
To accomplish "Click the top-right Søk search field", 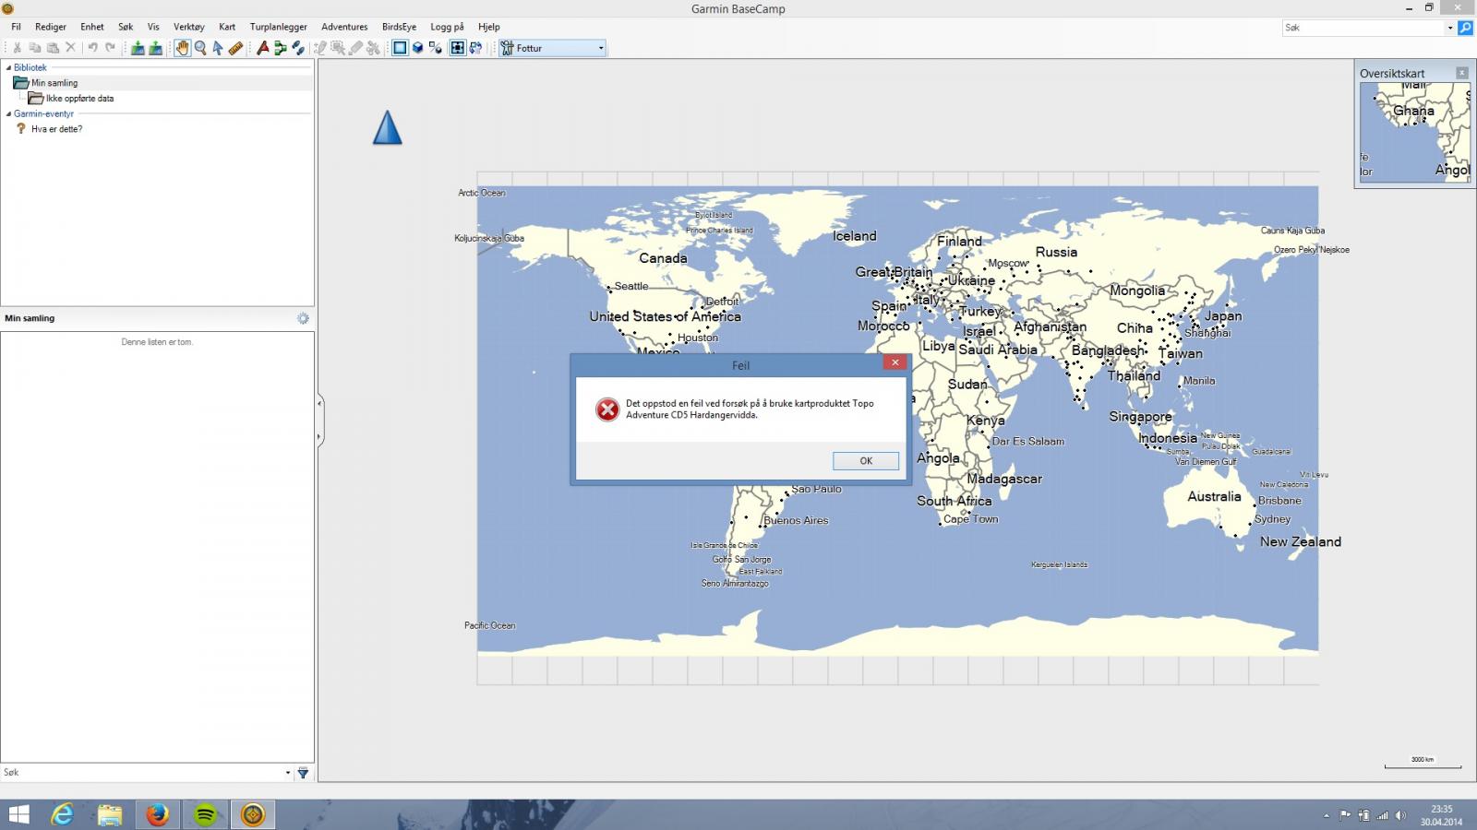I will 1363,28.
